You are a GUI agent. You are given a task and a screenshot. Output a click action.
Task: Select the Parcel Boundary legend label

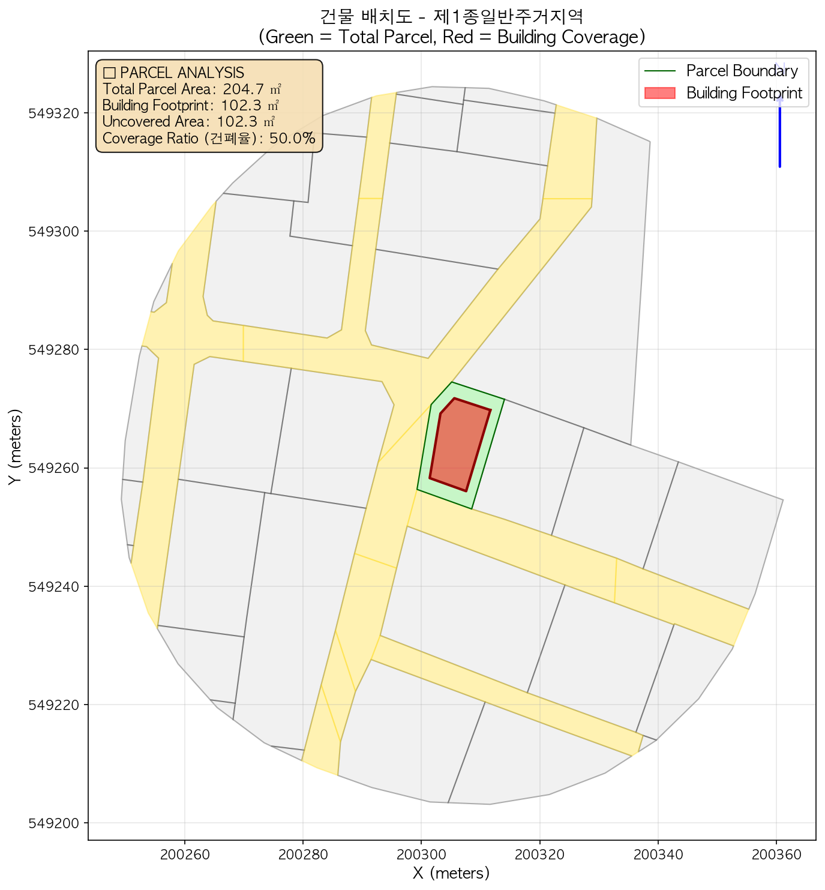coord(742,71)
